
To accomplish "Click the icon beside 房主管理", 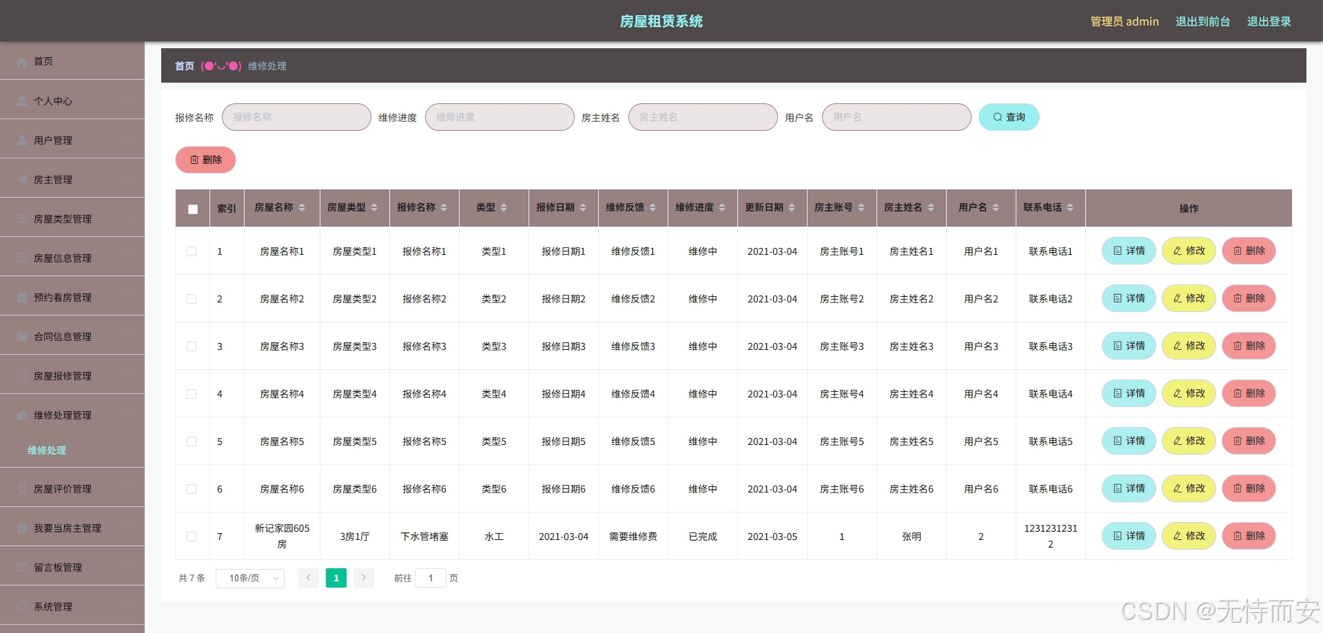I will (21, 179).
